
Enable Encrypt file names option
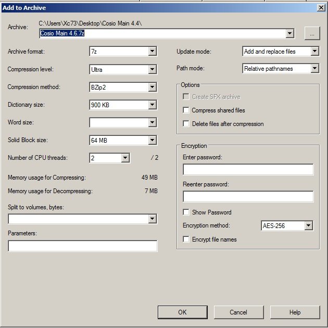186,239
